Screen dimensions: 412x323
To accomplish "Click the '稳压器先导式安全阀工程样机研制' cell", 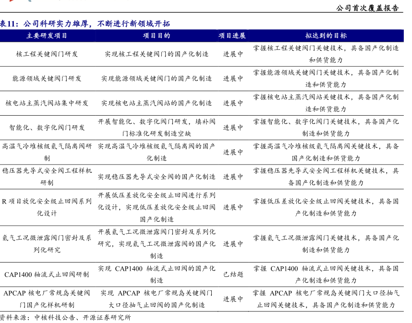I will pyautogui.click(x=47, y=177).
